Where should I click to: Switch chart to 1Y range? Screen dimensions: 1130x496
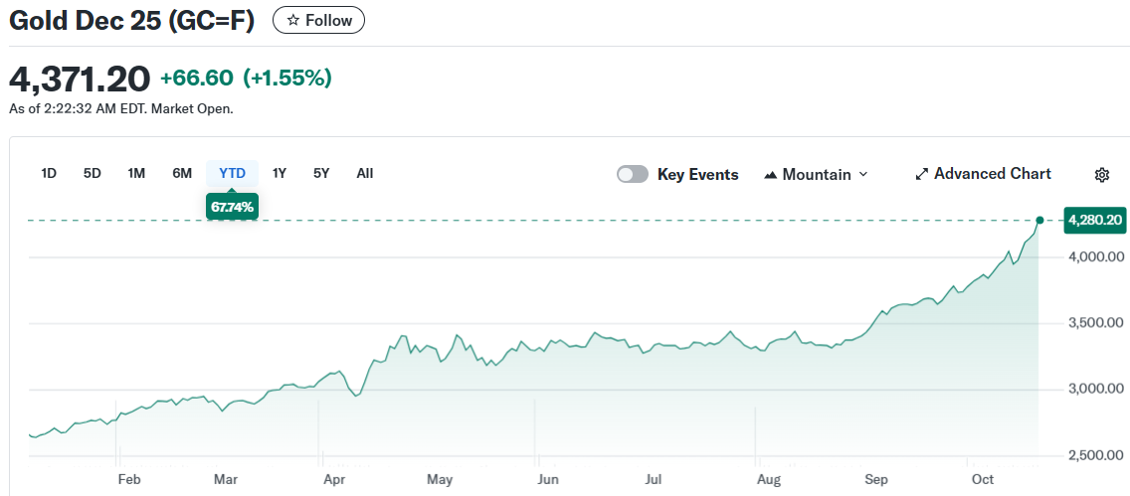(x=280, y=173)
